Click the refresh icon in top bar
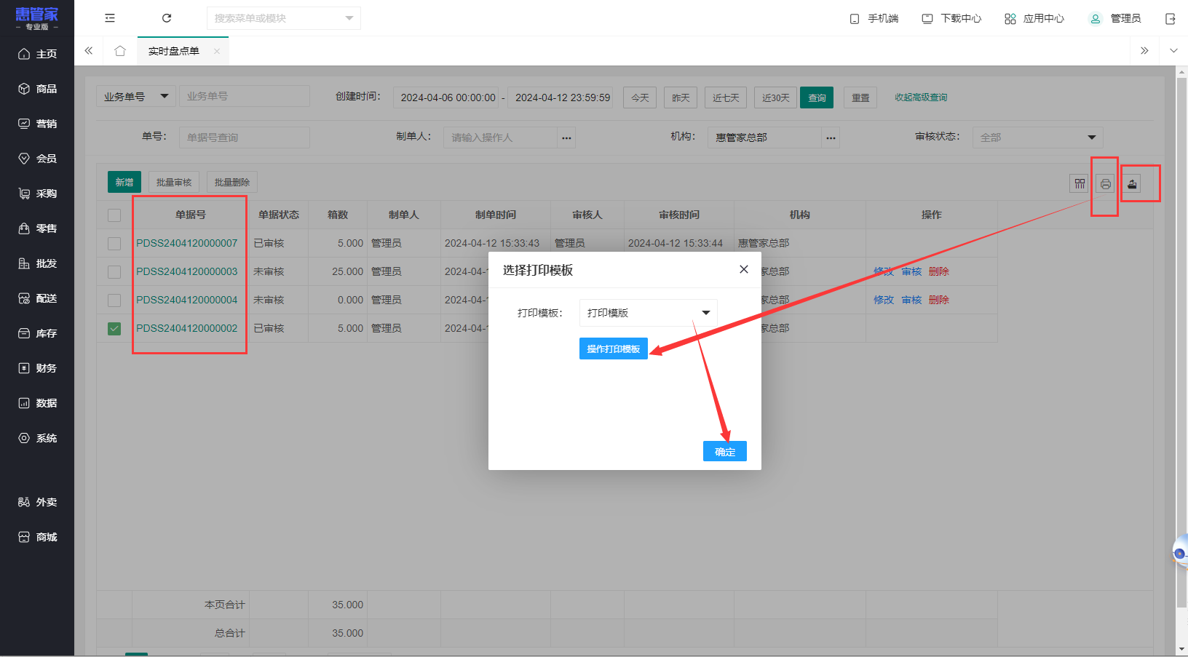1188x657 pixels. (x=167, y=18)
